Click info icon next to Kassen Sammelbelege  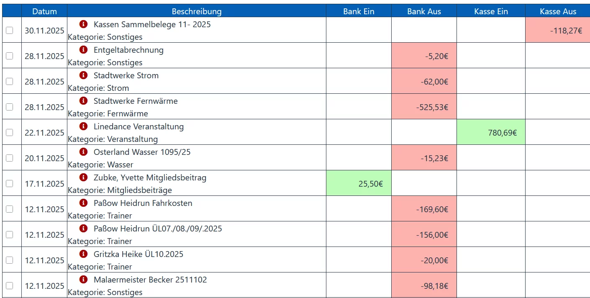pos(84,24)
